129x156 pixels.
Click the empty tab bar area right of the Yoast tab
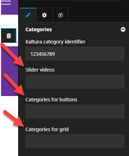99,15
